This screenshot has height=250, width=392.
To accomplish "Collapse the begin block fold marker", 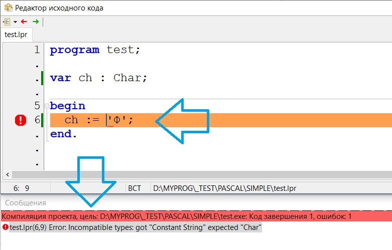I will [x=47, y=106].
